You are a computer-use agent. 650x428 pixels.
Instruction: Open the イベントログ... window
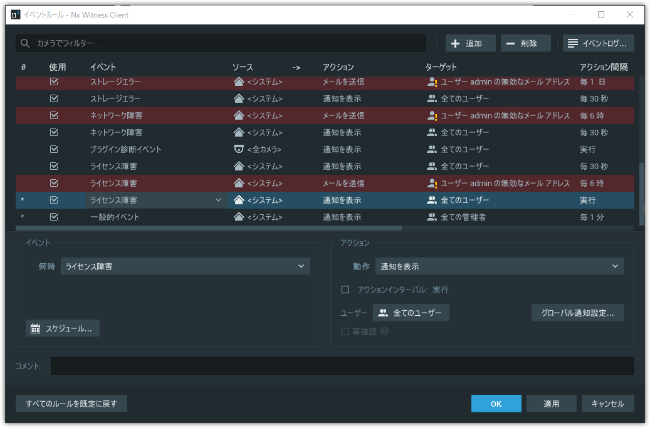598,43
